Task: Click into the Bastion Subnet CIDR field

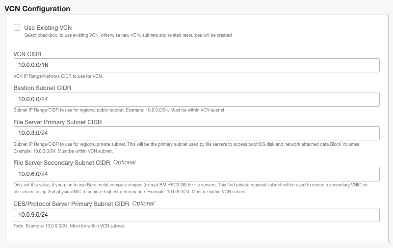Action: click(196, 99)
